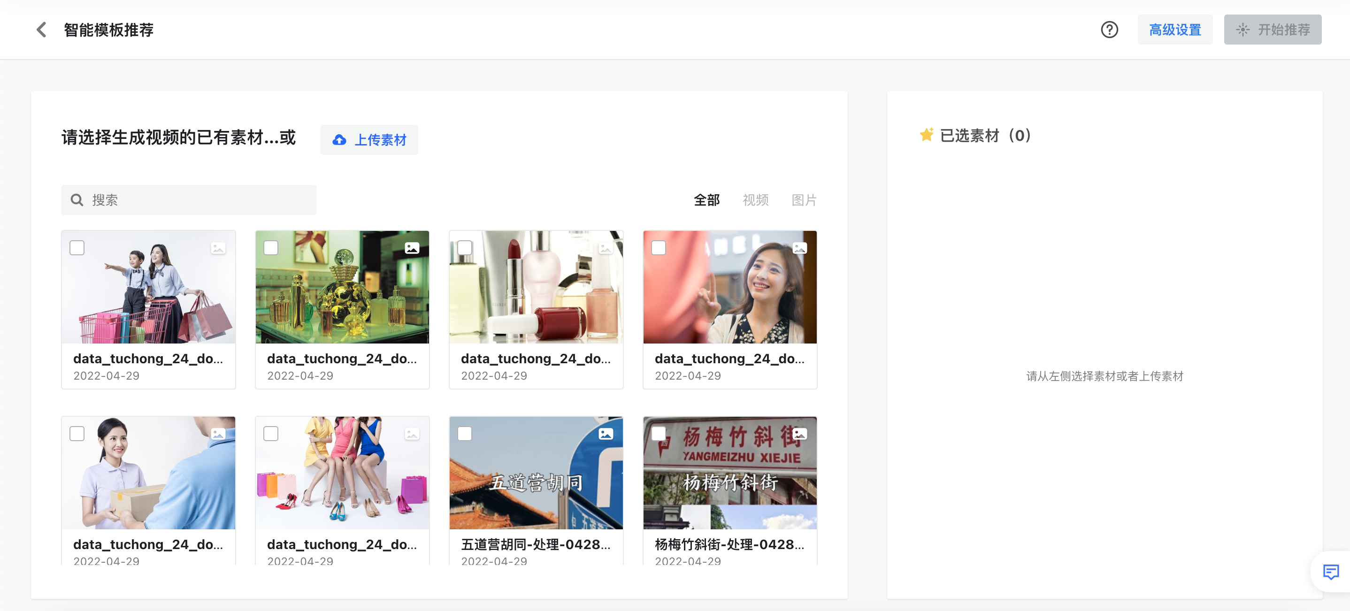
Task: Focus the 搜索 search field
Action: click(189, 200)
